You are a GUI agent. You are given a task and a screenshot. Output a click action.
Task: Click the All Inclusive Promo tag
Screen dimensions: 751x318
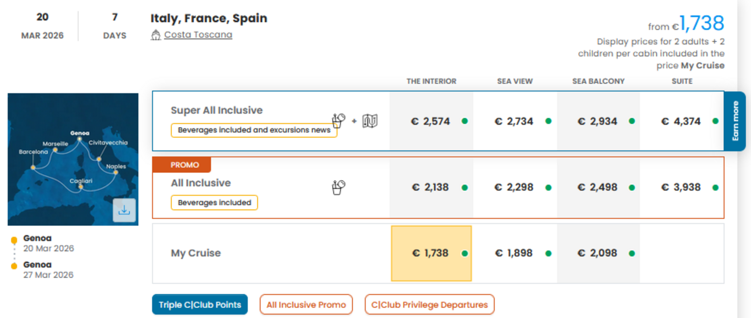(306, 304)
